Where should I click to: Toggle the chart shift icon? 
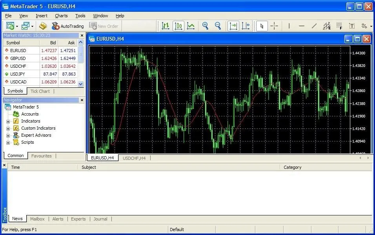tap(246, 26)
